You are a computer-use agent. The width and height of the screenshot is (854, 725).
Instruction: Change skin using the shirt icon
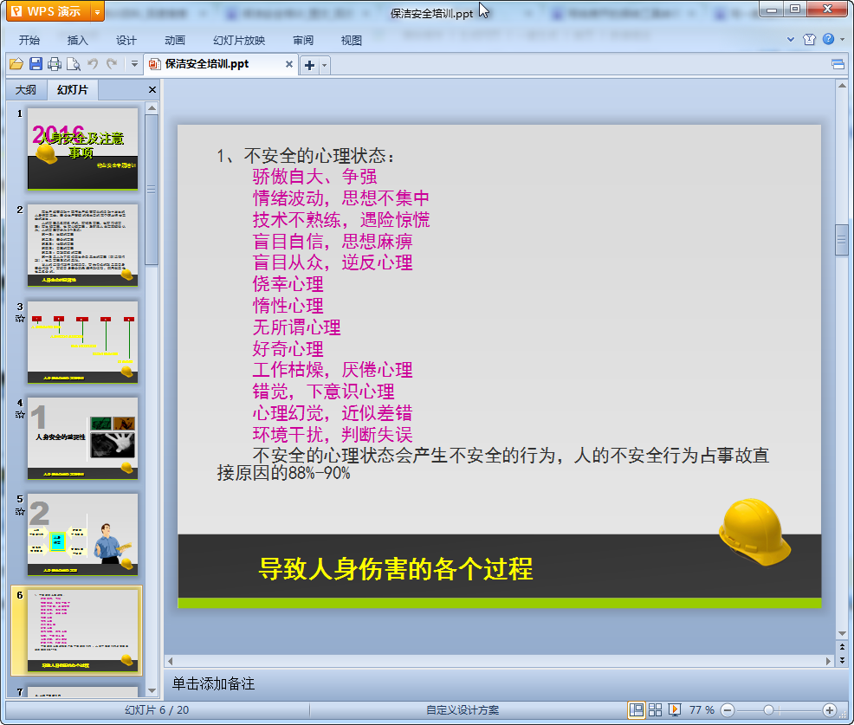pyautogui.click(x=810, y=40)
